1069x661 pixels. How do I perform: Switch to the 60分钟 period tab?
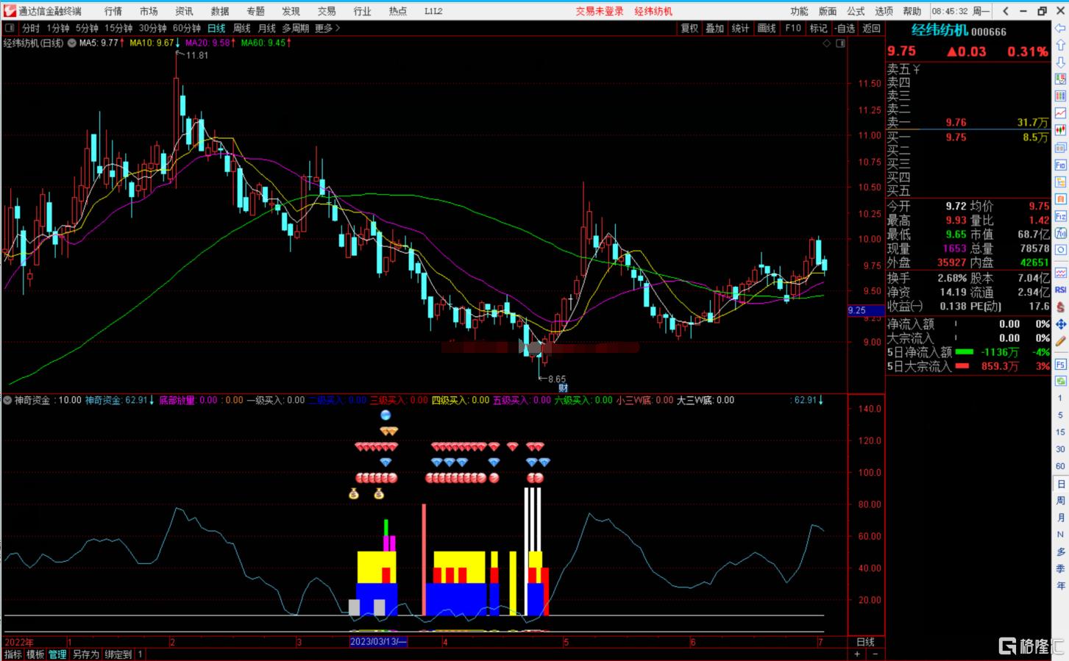pyautogui.click(x=187, y=28)
